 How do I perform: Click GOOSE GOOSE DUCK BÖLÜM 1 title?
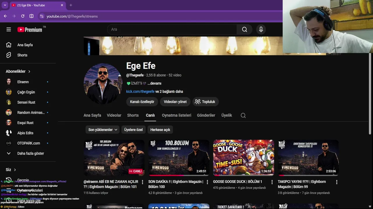tap(237, 182)
